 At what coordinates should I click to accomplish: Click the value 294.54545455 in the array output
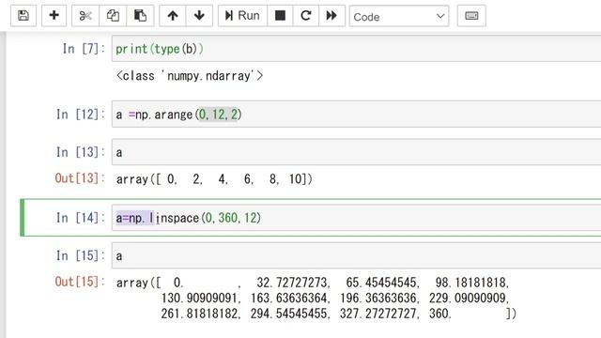click(289, 314)
